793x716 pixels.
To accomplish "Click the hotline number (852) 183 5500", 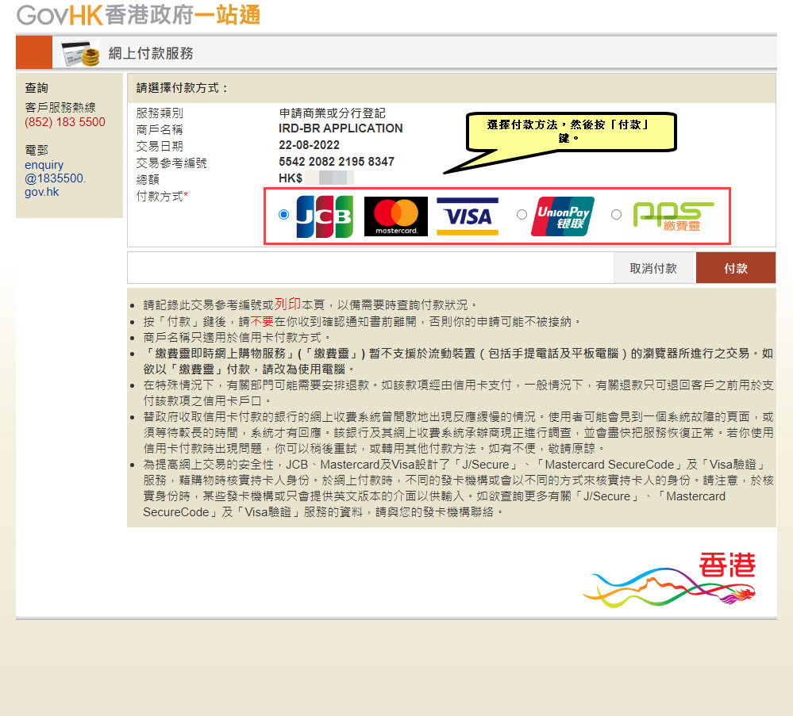I will (65, 122).
